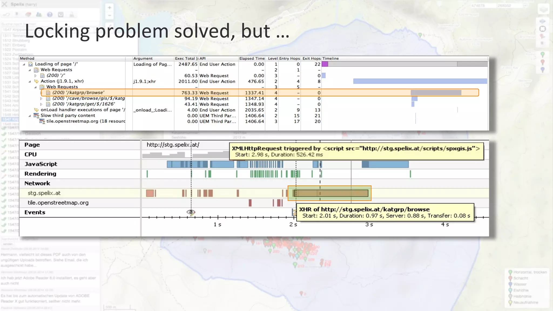Click the map zoom-in plus icon

(109, 8)
